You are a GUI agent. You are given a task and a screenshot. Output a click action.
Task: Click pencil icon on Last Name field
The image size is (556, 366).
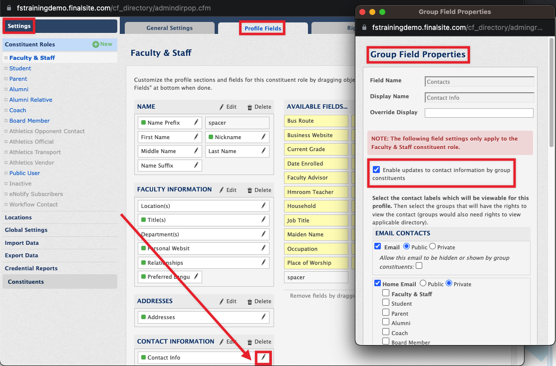coord(264,151)
